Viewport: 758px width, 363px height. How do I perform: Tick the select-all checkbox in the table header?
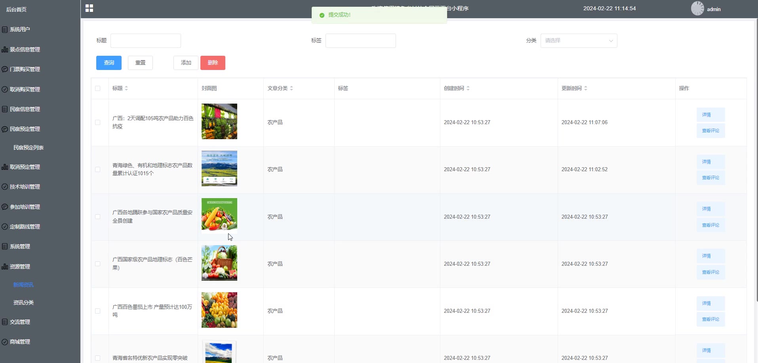point(98,88)
